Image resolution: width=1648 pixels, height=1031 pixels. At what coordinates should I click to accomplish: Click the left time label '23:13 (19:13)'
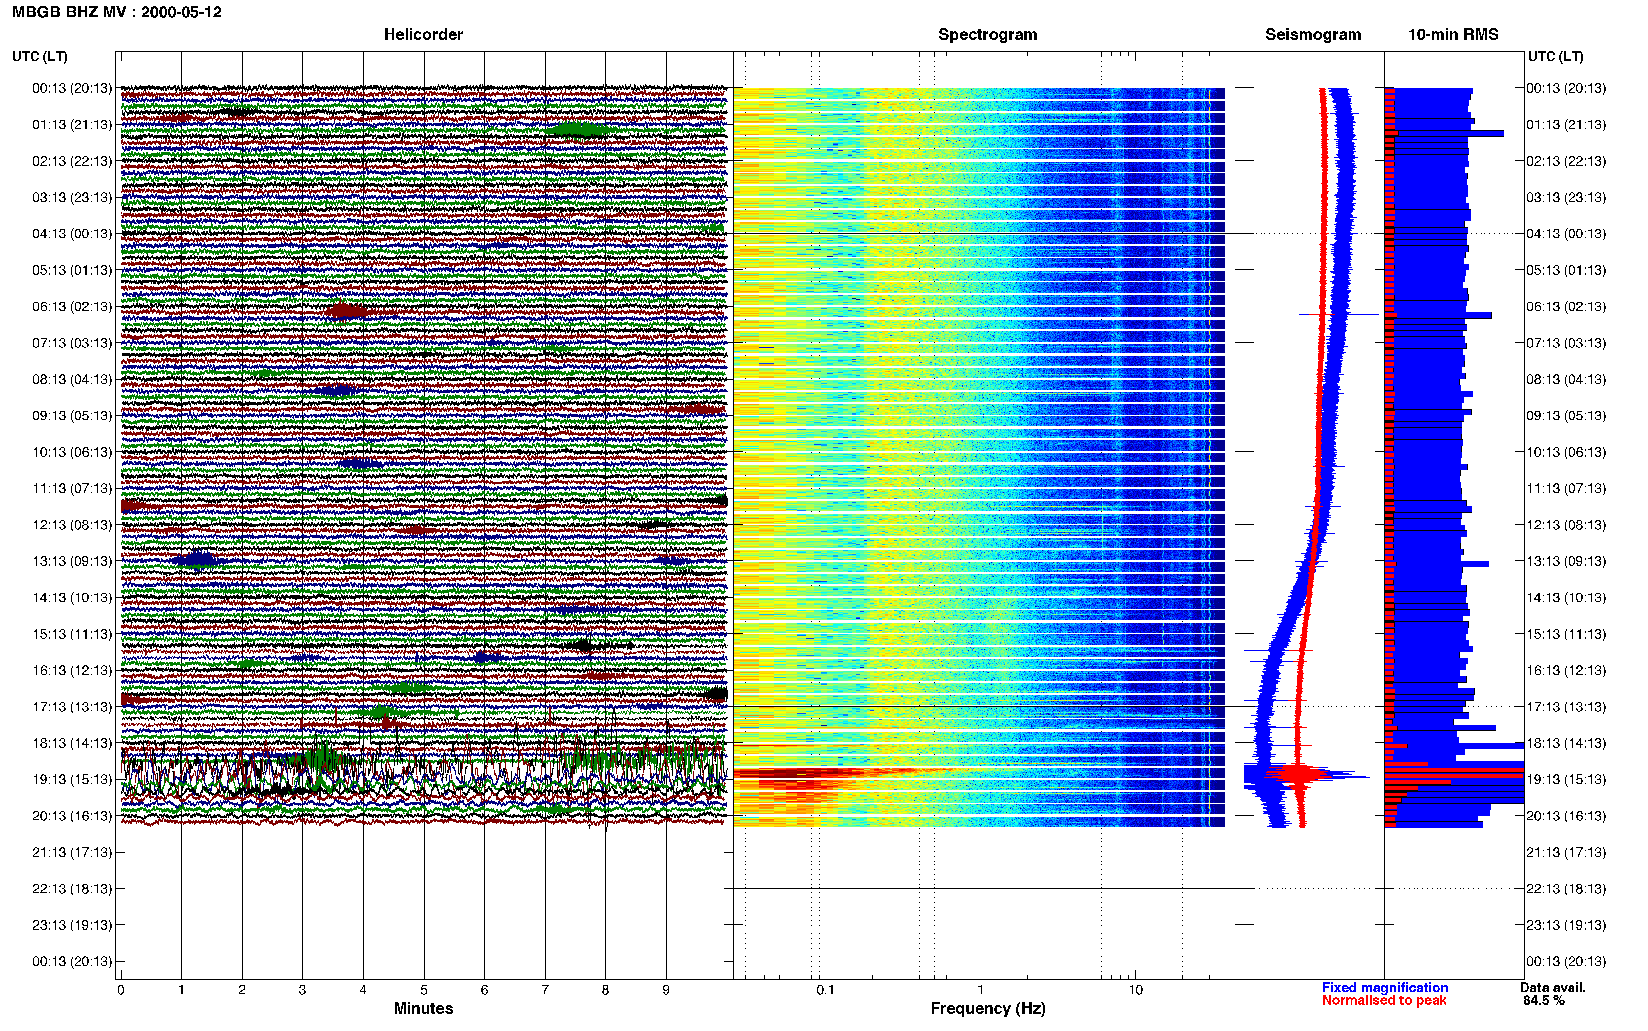pos(72,925)
